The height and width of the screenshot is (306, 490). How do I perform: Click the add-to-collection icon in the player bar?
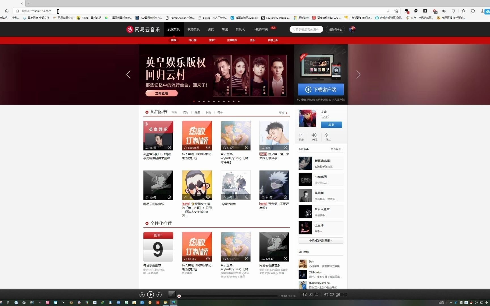(311, 294)
